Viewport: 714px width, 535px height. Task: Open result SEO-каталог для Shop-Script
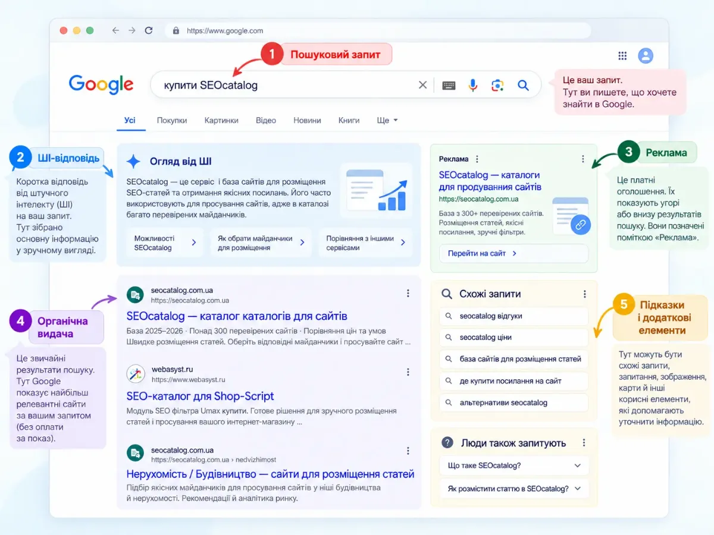pos(200,396)
